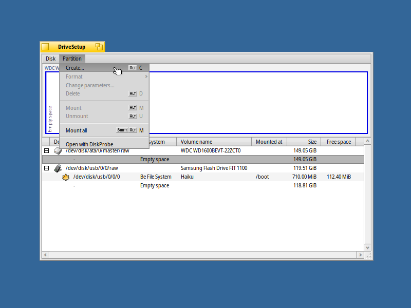
Task: Click the Change parameters... menu entry
Action: coord(104,85)
